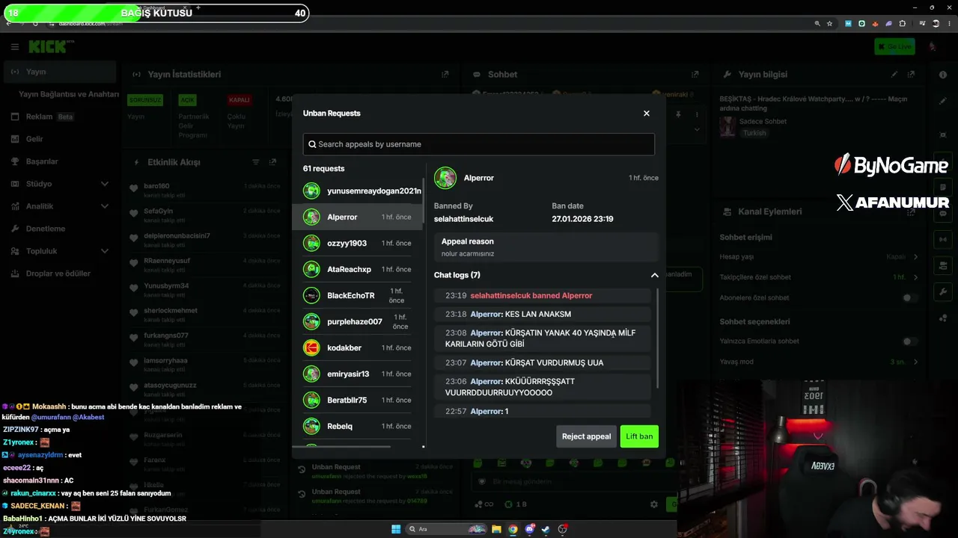This screenshot has height=538, width=958.
Task: Open Denetleme in the sidebar
Action: click(60, 229)
